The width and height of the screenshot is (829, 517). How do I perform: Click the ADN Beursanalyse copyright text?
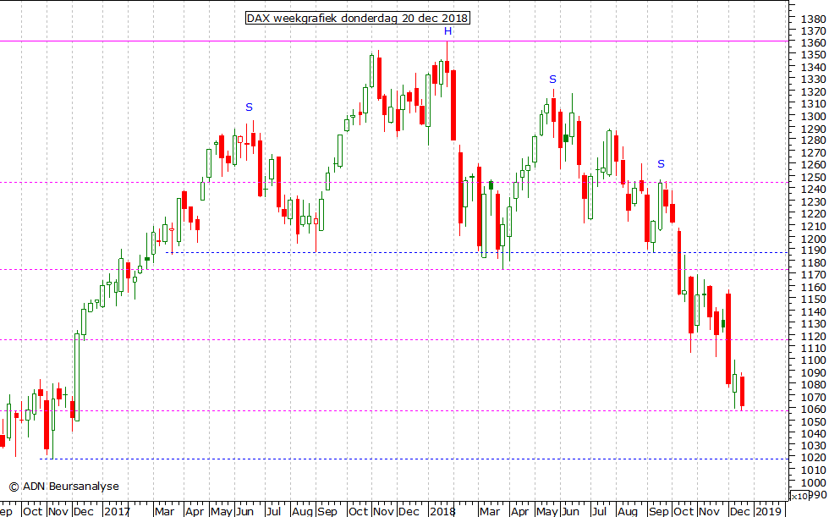(64, 487)
